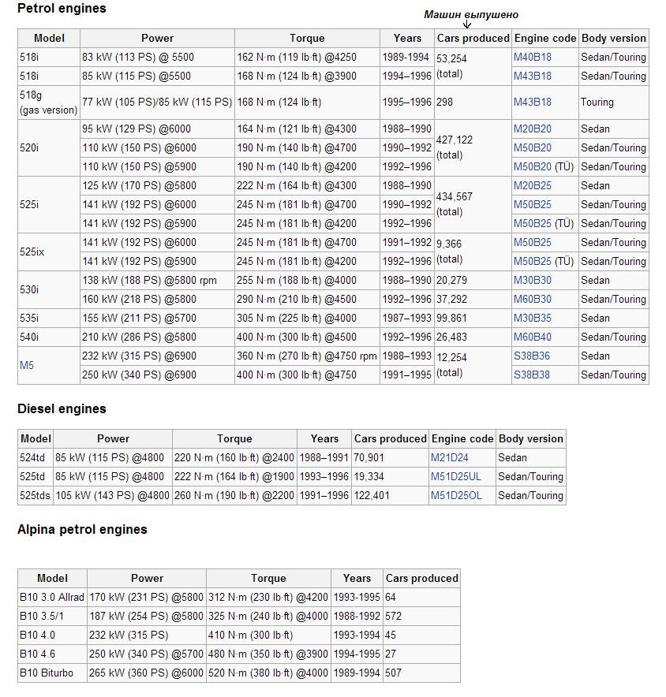This screenshot has width=666, height=697.
Task: Click the 'B10 3.5/1' model cell
Action: point(52,616)
